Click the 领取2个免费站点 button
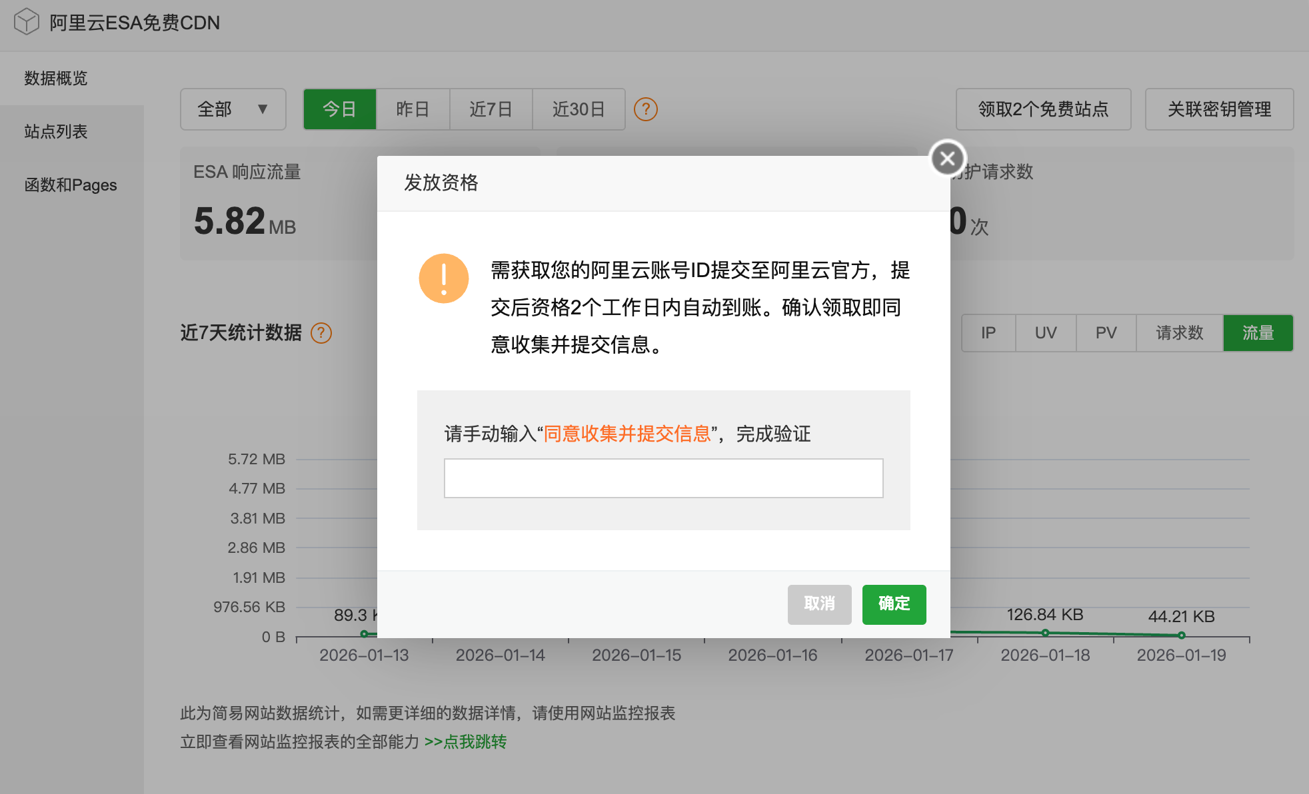Viewport: 1309px width, 794px height. click(x=1044, y=109)
